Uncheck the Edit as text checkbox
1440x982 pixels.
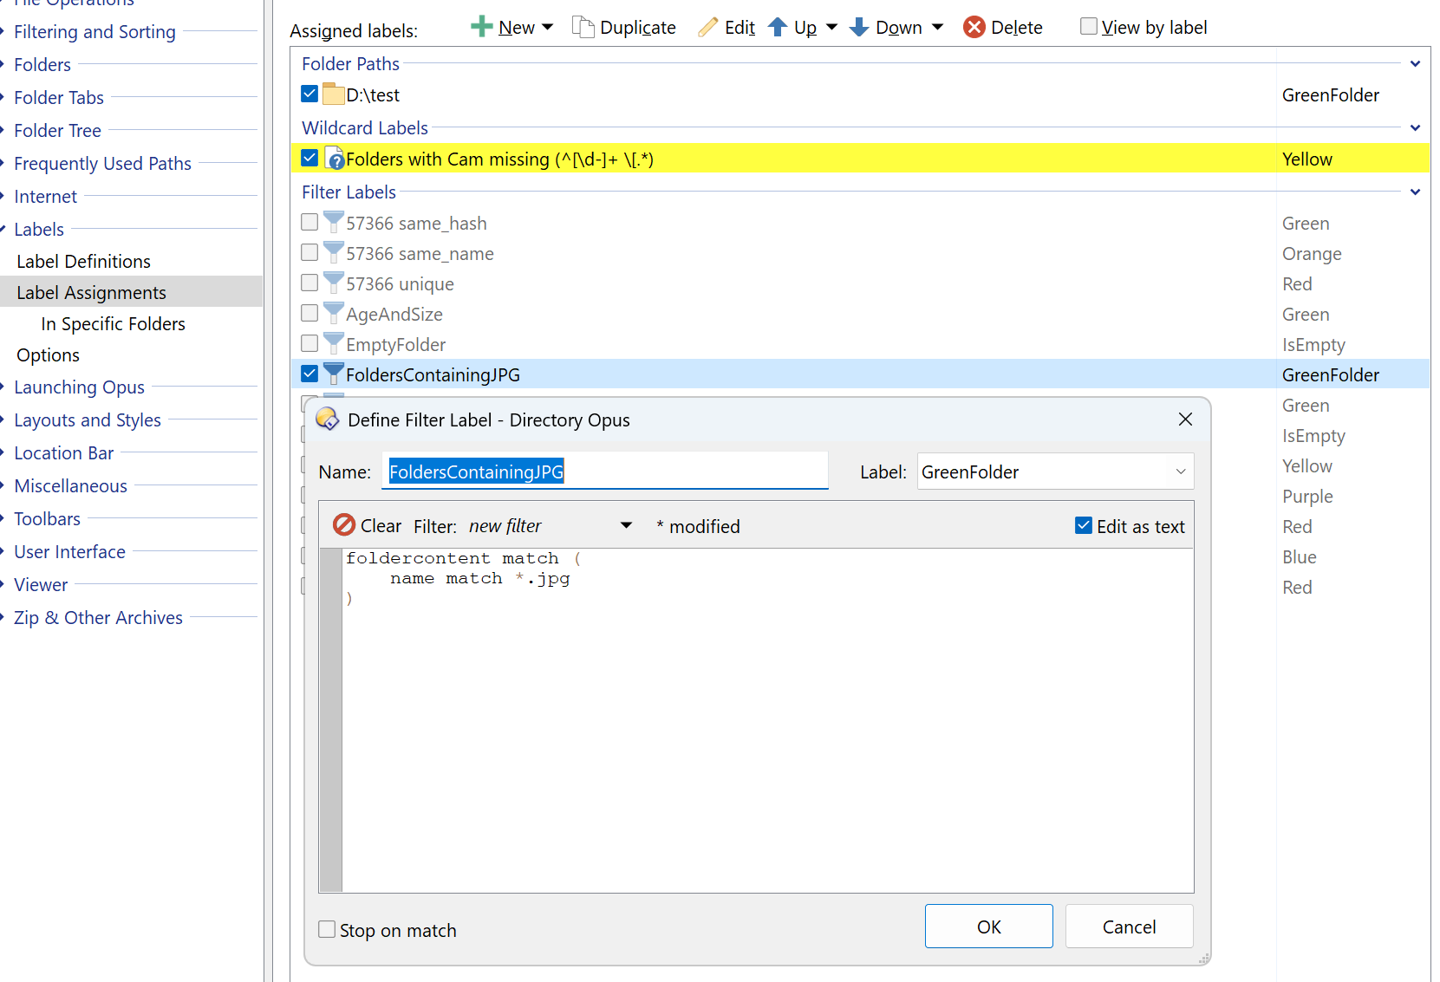(1084, 525)
